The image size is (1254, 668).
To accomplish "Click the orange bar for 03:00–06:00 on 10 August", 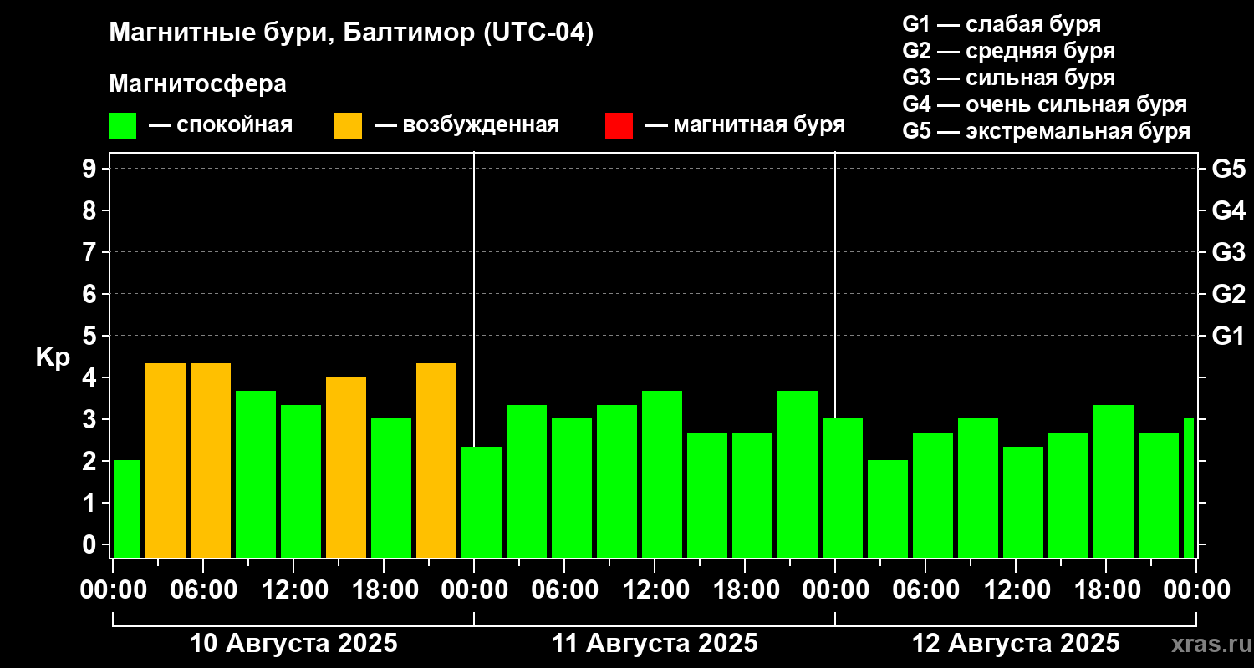I will click(x=166, y=460).
